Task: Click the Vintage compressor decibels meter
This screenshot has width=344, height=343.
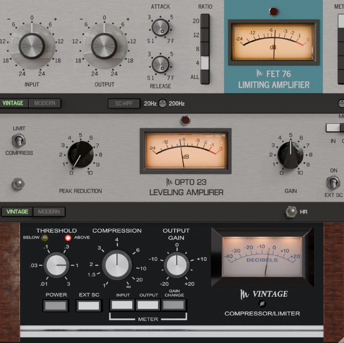Action: 262,257
